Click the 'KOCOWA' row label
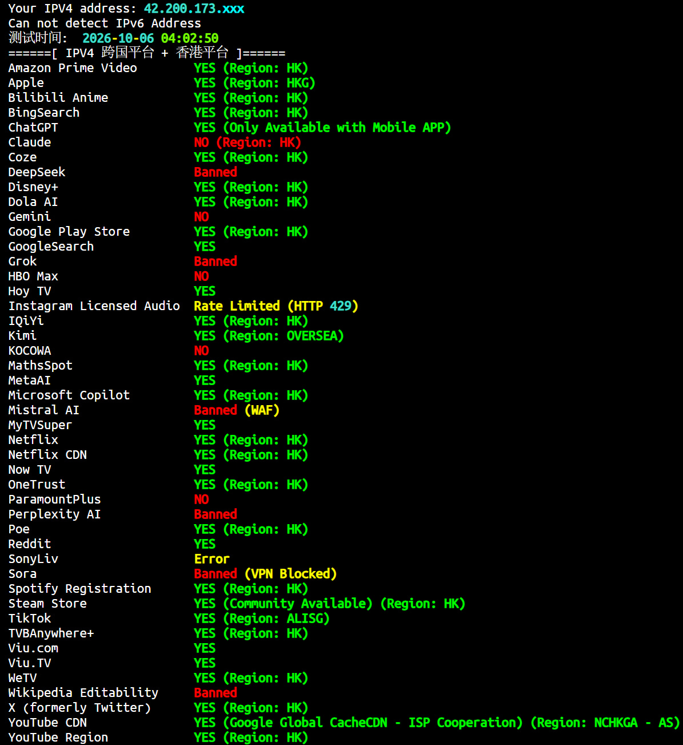This screenshot has width=683, height=745. (x=30, y=351)
